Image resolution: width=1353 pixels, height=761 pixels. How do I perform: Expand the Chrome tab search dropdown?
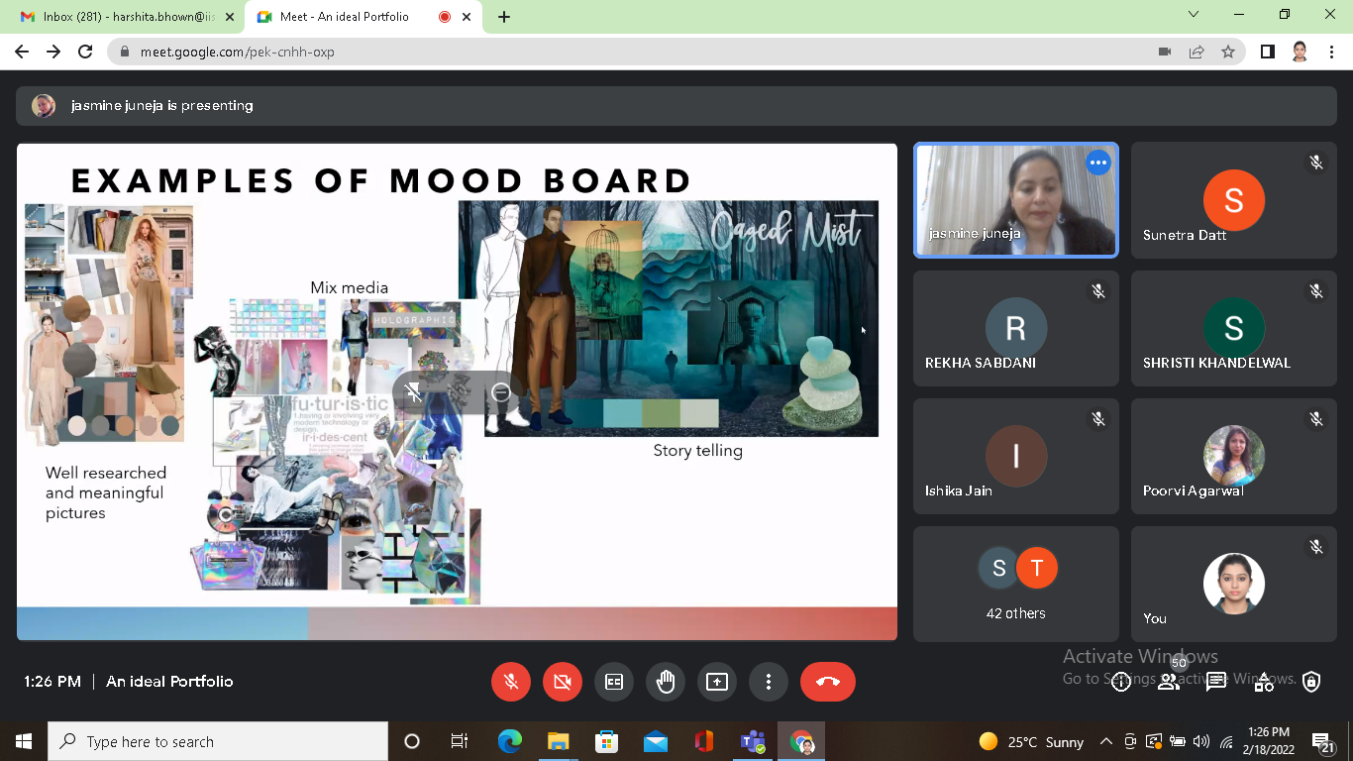1194,15
